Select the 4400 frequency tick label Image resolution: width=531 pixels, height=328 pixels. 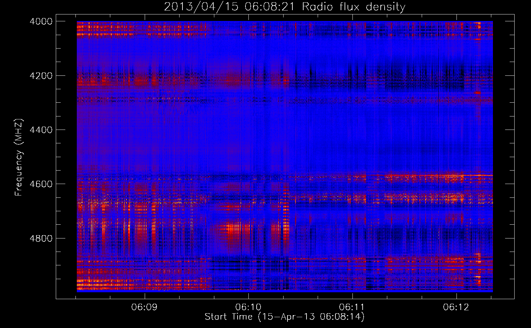tap(41, 130)
